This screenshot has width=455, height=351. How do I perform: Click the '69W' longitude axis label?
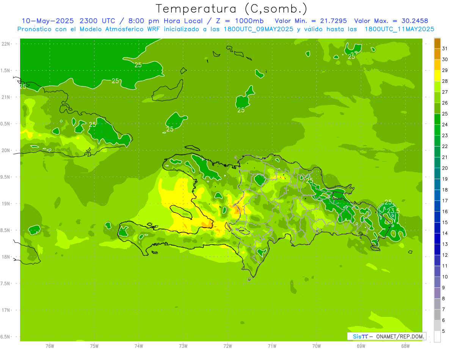pyautogui.click(x=361, y=346)
